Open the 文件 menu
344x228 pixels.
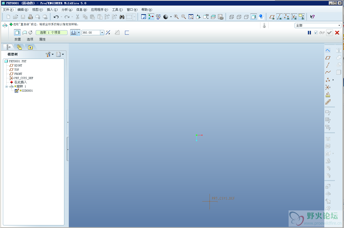[8, 10]
